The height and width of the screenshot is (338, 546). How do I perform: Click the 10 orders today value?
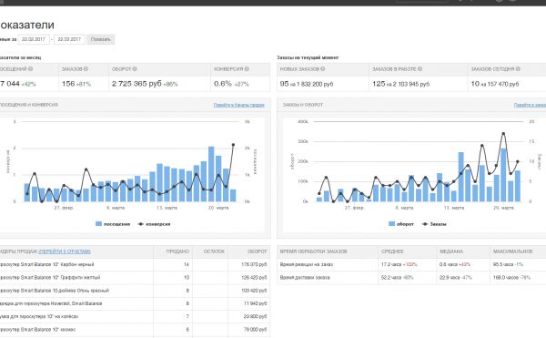click(475, 84)
